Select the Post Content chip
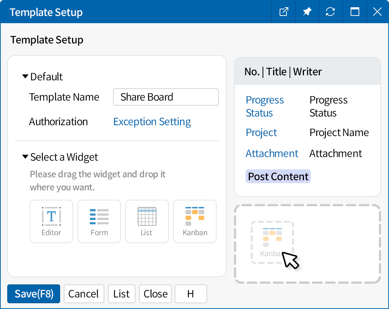This screenshot has height=309, width=389. [x=278, y=176]
